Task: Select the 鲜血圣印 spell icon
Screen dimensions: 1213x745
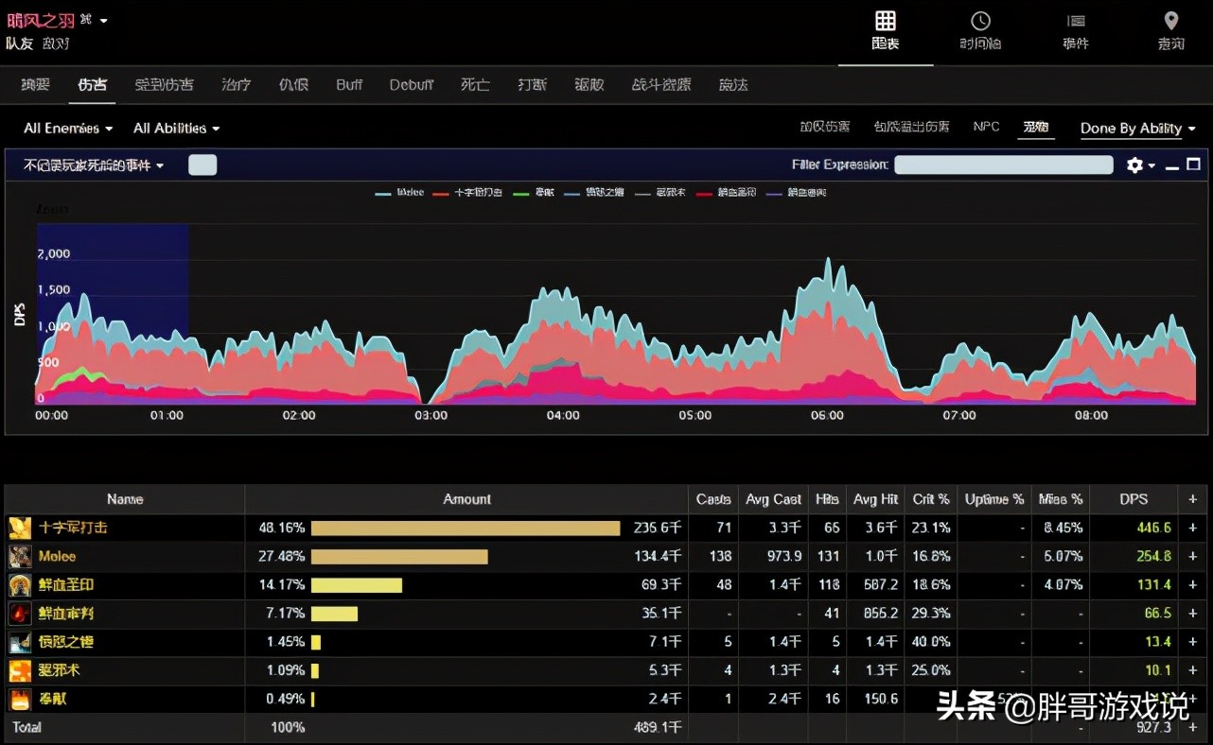Action: coord(20,585)
